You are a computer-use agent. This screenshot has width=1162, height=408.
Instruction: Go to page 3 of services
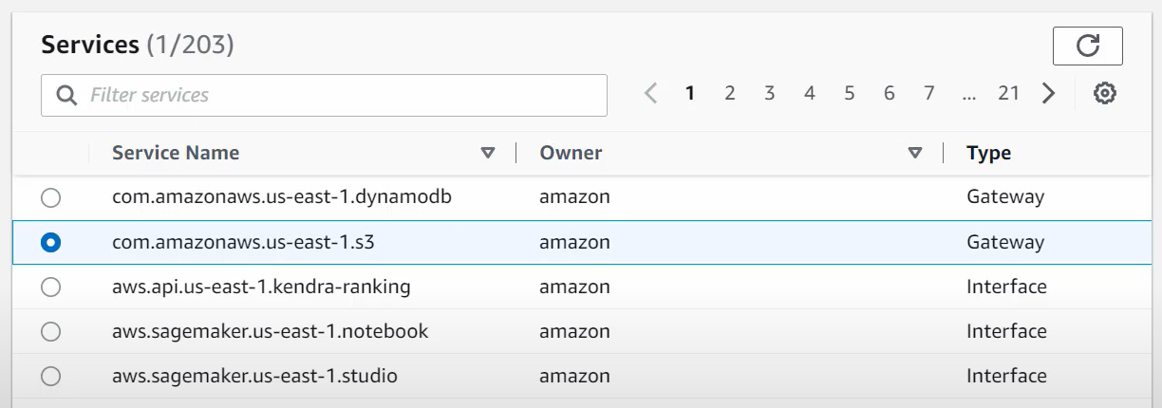click(770, 93)
